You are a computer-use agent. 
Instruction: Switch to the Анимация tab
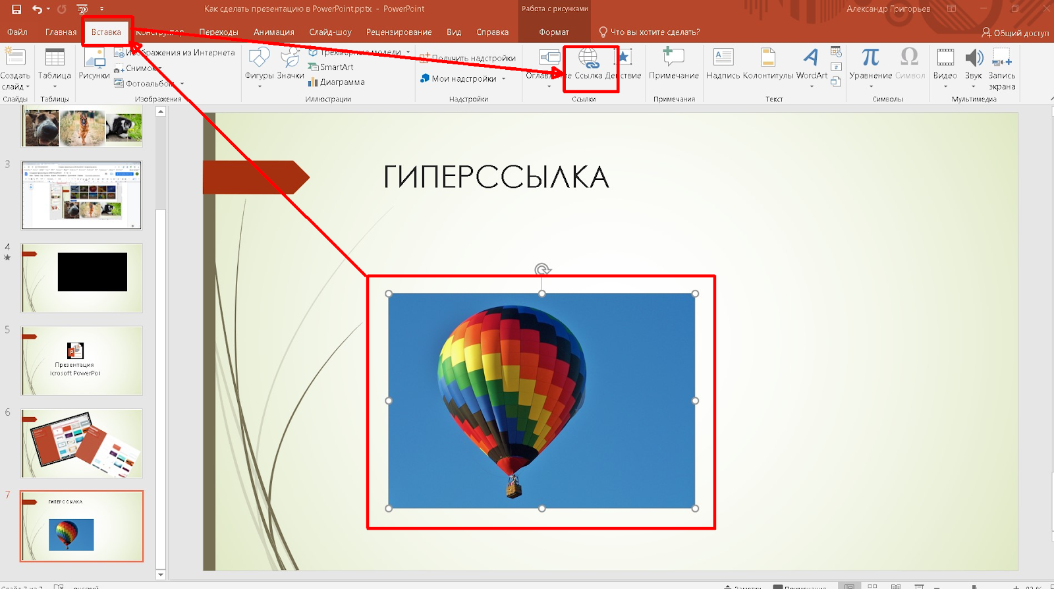pos(274,32)
